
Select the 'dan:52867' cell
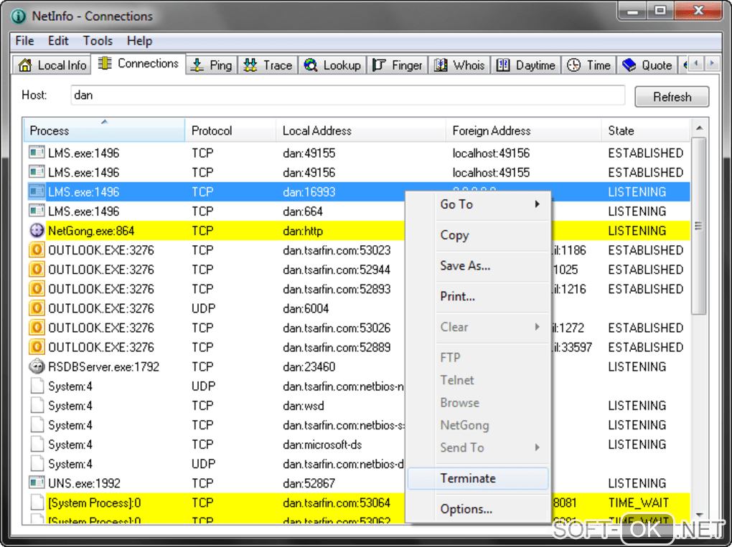coord(309,483)
